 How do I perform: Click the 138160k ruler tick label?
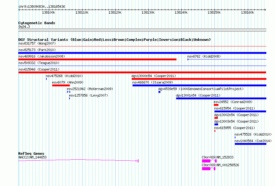[x=247, y=12]
